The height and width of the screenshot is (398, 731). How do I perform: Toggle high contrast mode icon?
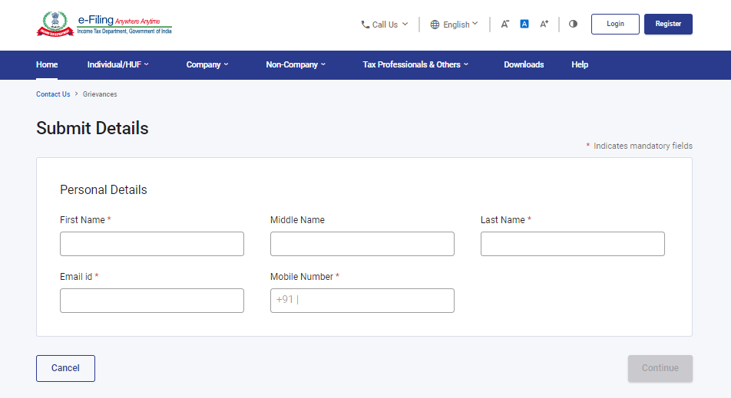[x=573, y=25]
